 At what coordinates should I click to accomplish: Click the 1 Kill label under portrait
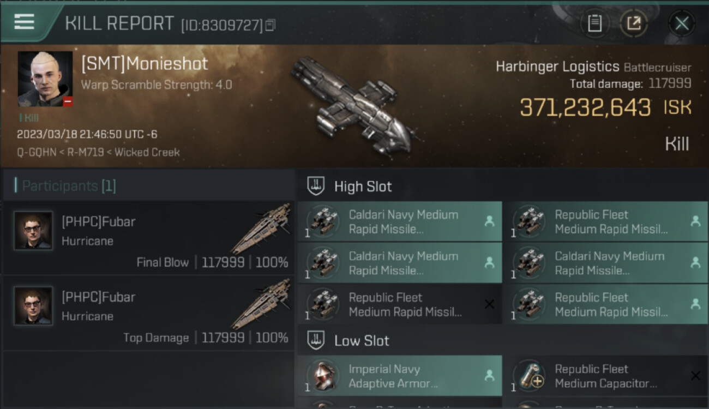29,117
